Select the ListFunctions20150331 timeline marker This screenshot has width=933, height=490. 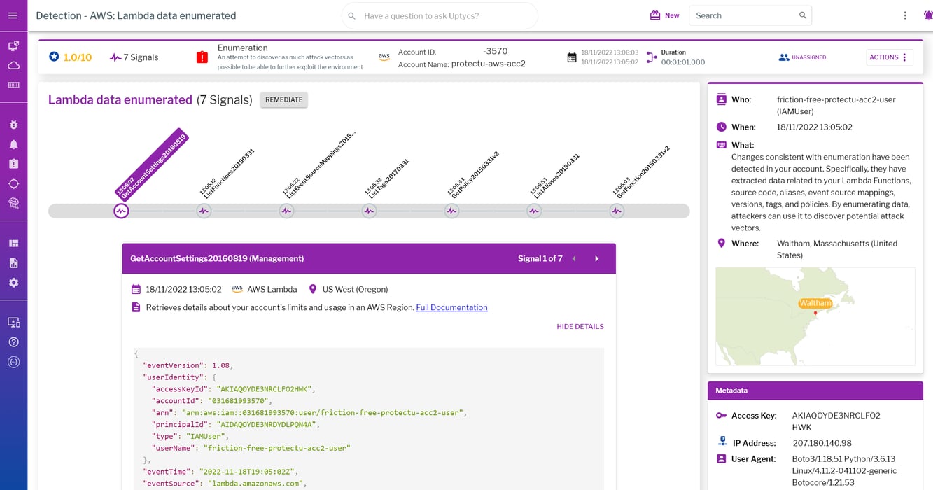(204, 211)
